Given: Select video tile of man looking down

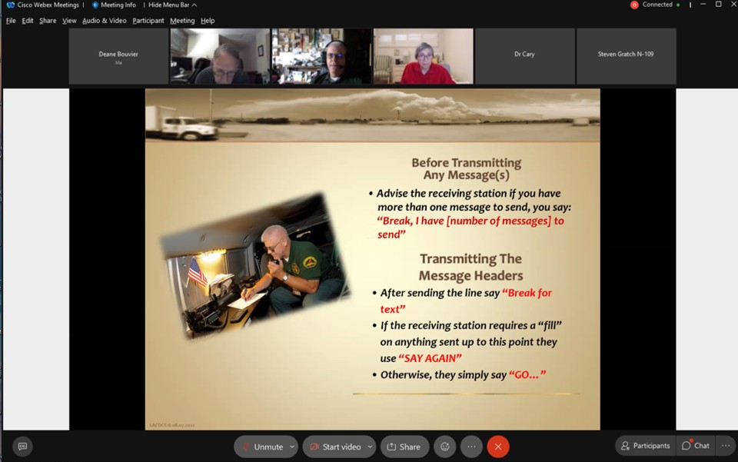Looking at the screenshot, I should point(220,56).
